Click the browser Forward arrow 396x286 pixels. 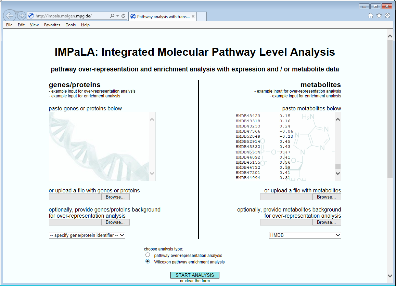click(22, 16)
